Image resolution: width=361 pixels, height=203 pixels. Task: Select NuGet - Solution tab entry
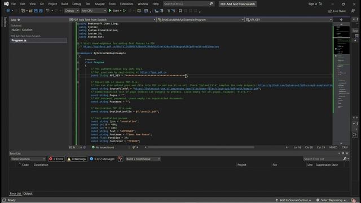22,30
